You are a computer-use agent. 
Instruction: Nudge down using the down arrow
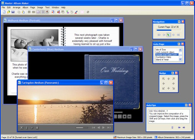pyautogui.click(x=169, y=88)
